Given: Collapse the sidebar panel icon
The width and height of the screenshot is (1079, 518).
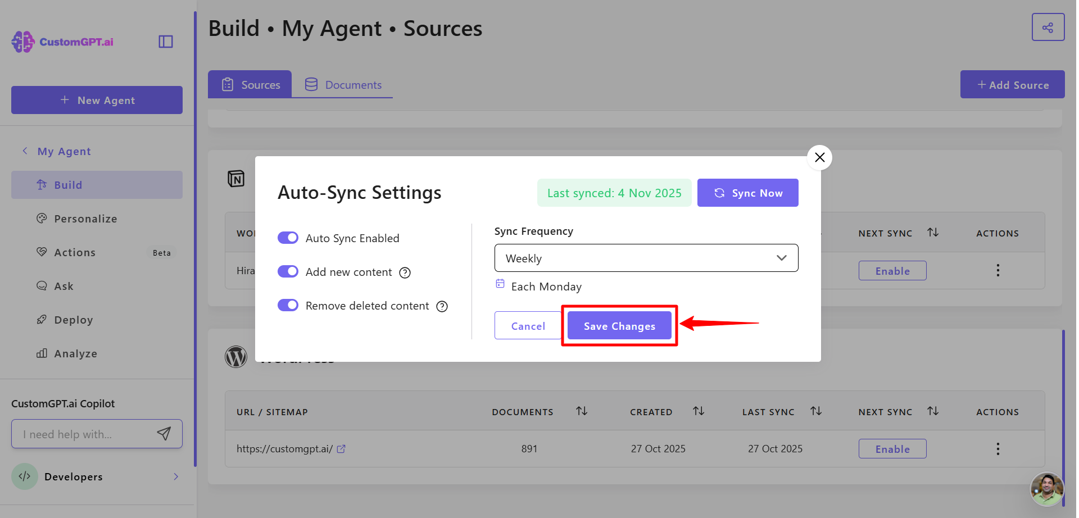Looking at the screenshot, I should (166, 42).
